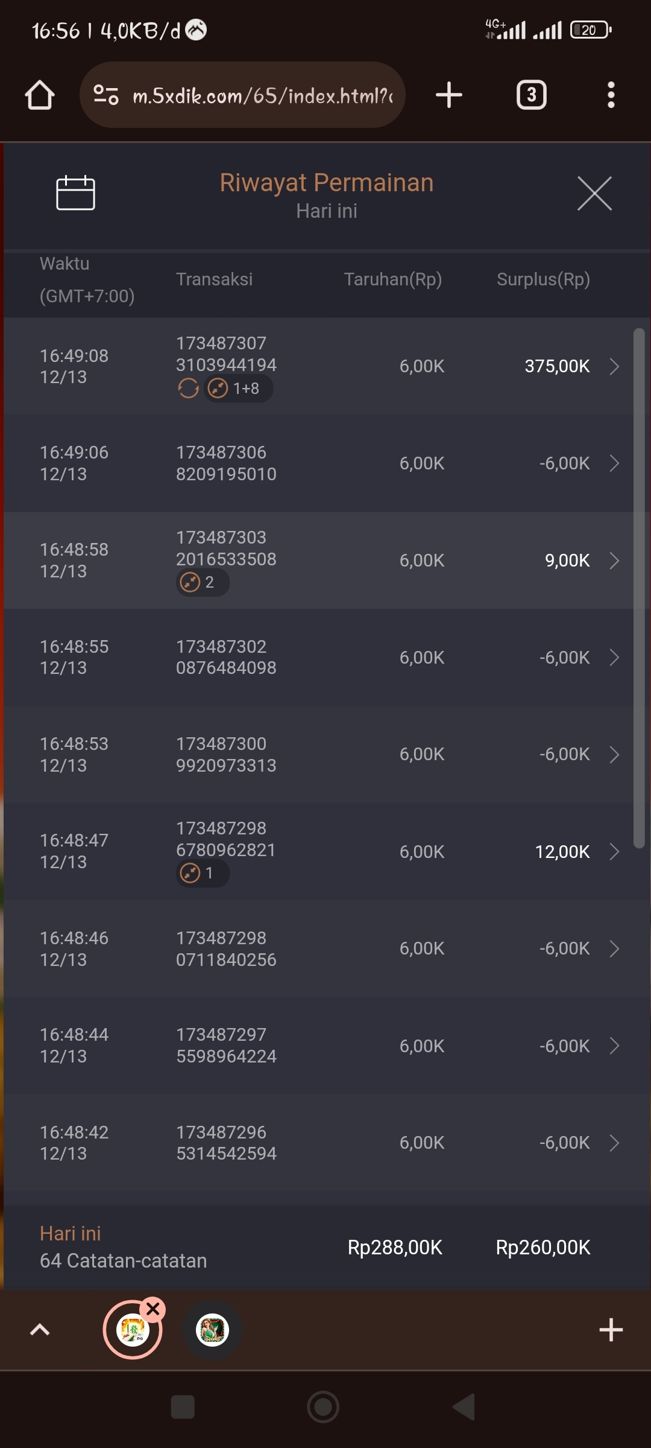Switch to the second game thumbnail
Viewport: 651px width, 1448px height.
pyautogui.click(x=212, y=1330)
